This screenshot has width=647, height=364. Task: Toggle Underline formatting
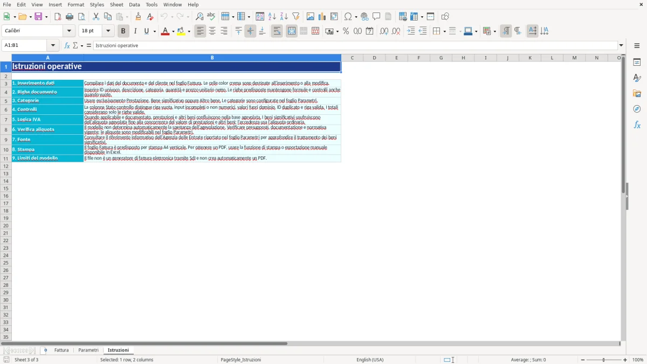[146, 31]
